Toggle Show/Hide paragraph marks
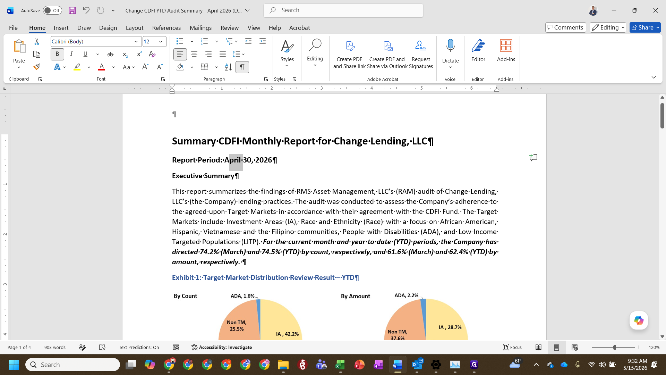The width and height of the screenshot is (666, 375). pos(242,67)
